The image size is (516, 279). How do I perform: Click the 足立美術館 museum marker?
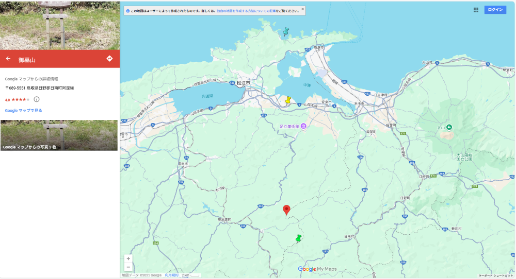pos(304,126)
